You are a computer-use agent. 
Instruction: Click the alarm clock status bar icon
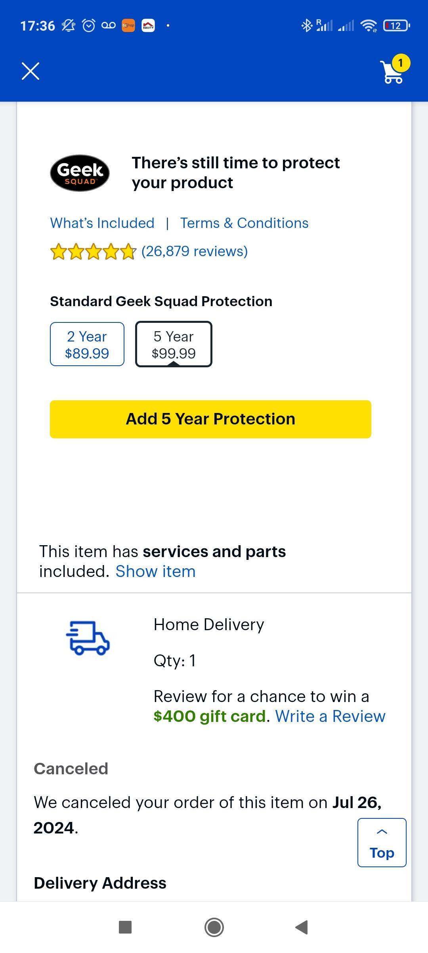pyautogui.click(x=89, y=25)
